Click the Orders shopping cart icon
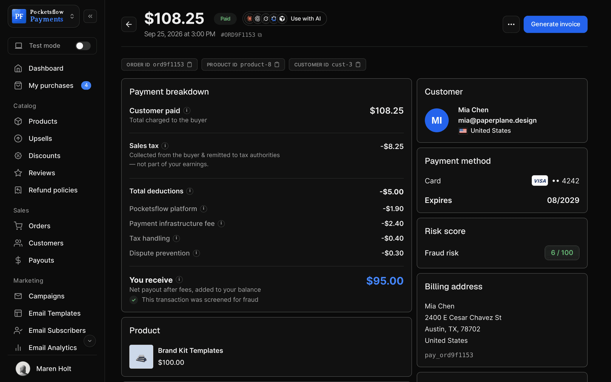Viewport: 611px width, 382px height. pos(18,226)
